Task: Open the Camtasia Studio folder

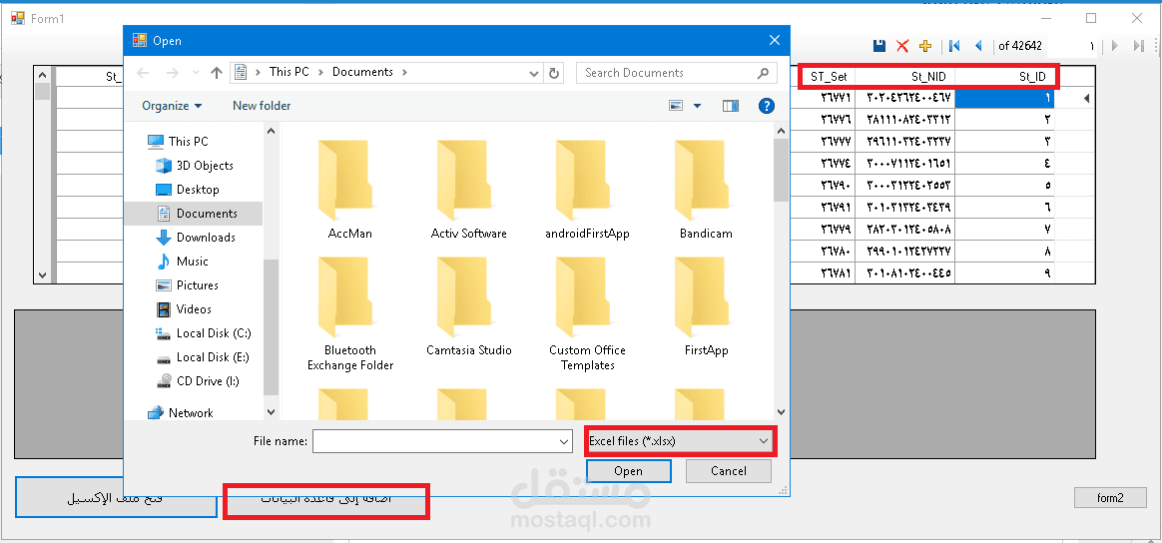Action: coord(469,306)
